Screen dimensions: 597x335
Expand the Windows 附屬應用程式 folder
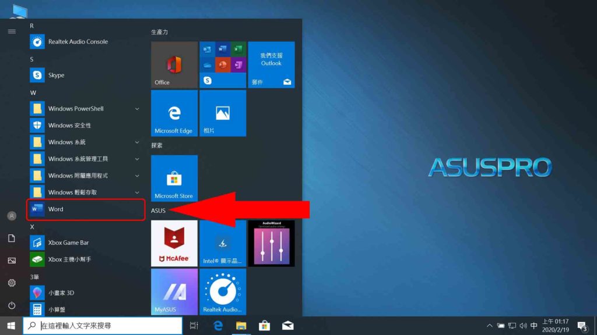(x=85, y=176)
